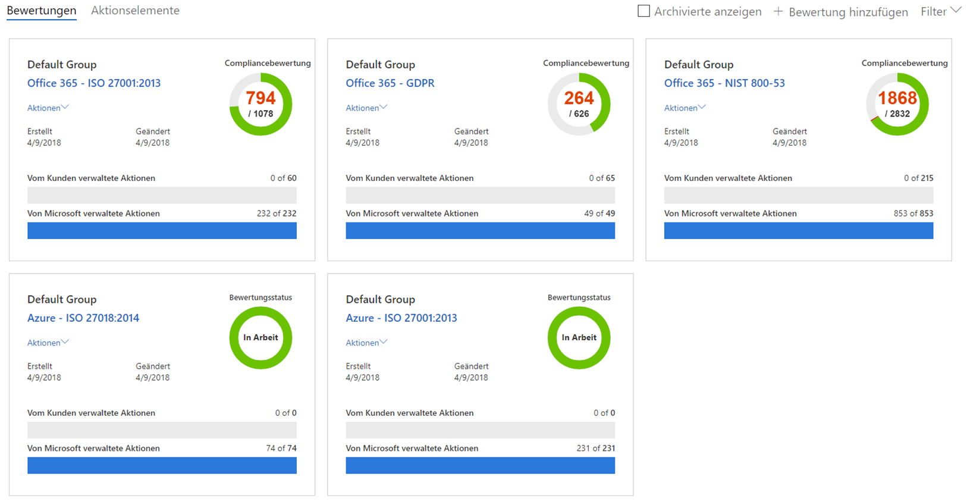Viewport: 967px width, 502px height.
Task: Click In Arbeit status ring for Azure ISO 27001:2013
Action: (x=579, y=338)
